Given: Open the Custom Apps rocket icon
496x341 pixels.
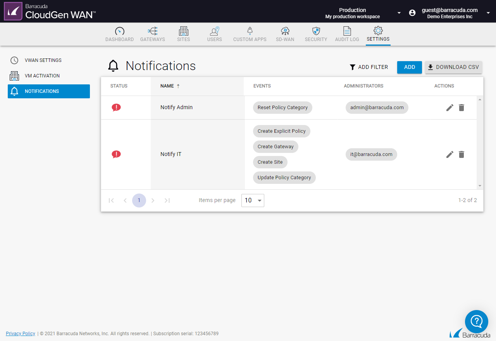Looking at the screenshot, I should tap(250, 31).
